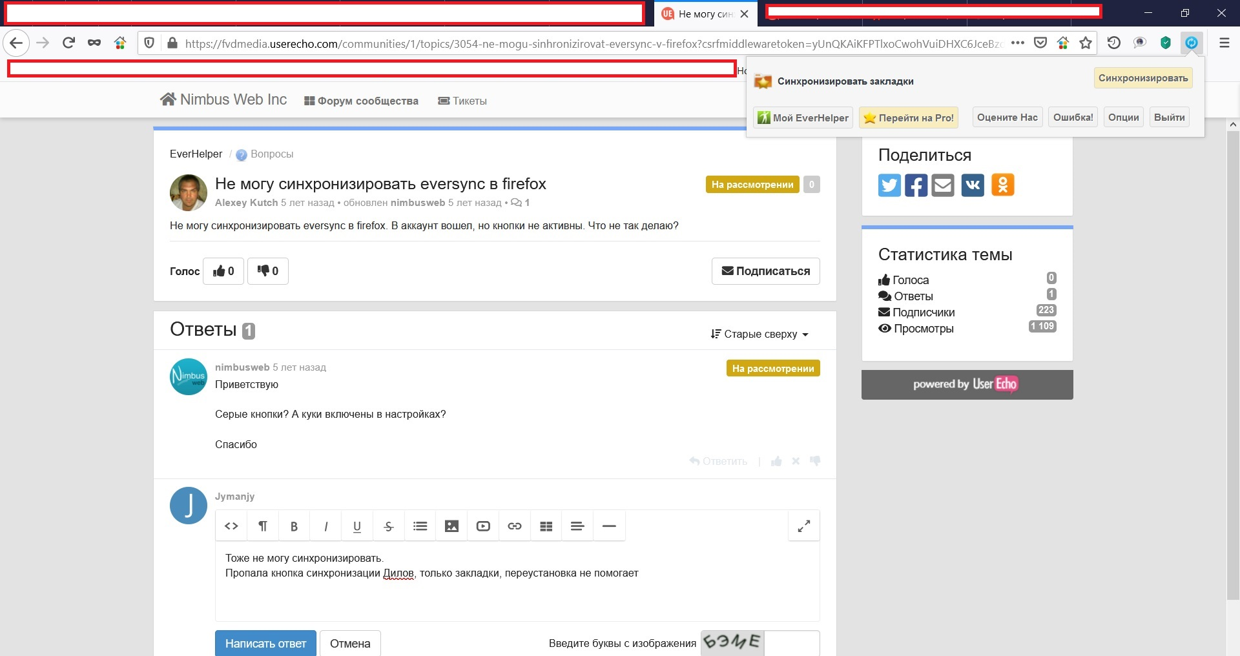Open Мой EverHelper in popup

[x=803, y=118]
